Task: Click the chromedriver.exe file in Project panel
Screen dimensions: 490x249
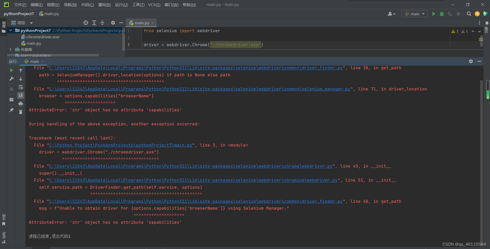Action: [43, 37]
